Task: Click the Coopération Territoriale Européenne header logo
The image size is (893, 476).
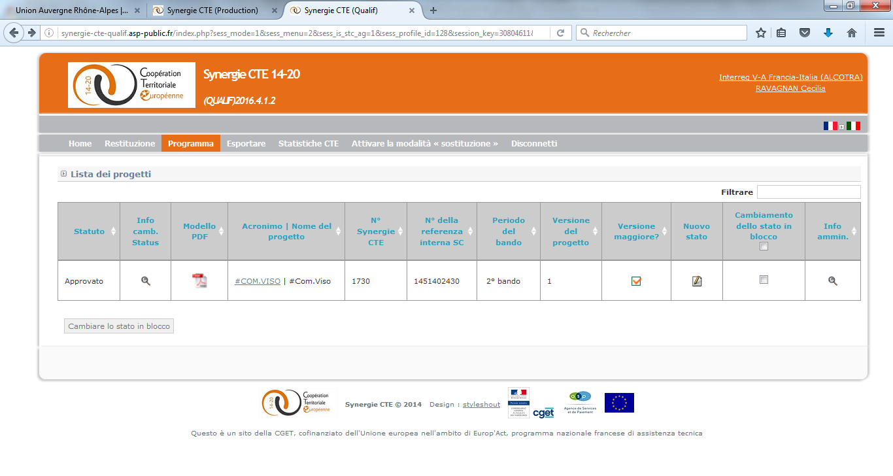Action: coord(131,85)
